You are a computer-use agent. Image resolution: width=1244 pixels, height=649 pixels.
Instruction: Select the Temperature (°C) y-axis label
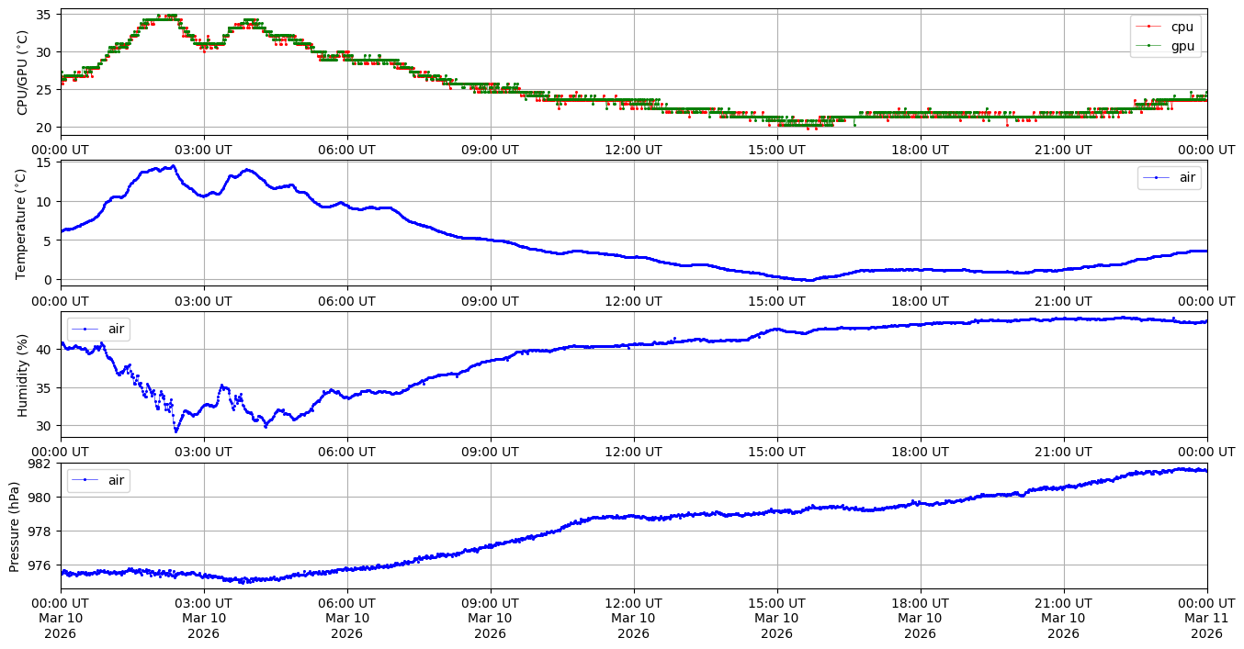[x=23, y=223]
